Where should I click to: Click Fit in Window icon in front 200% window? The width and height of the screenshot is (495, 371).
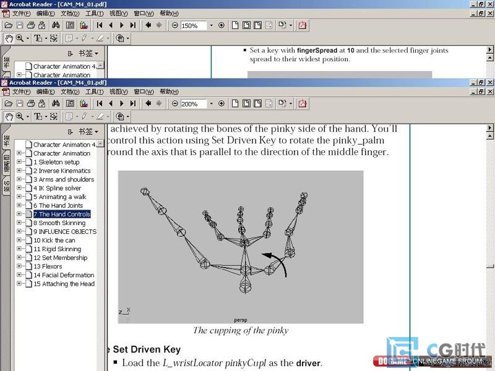coord(246,103)
